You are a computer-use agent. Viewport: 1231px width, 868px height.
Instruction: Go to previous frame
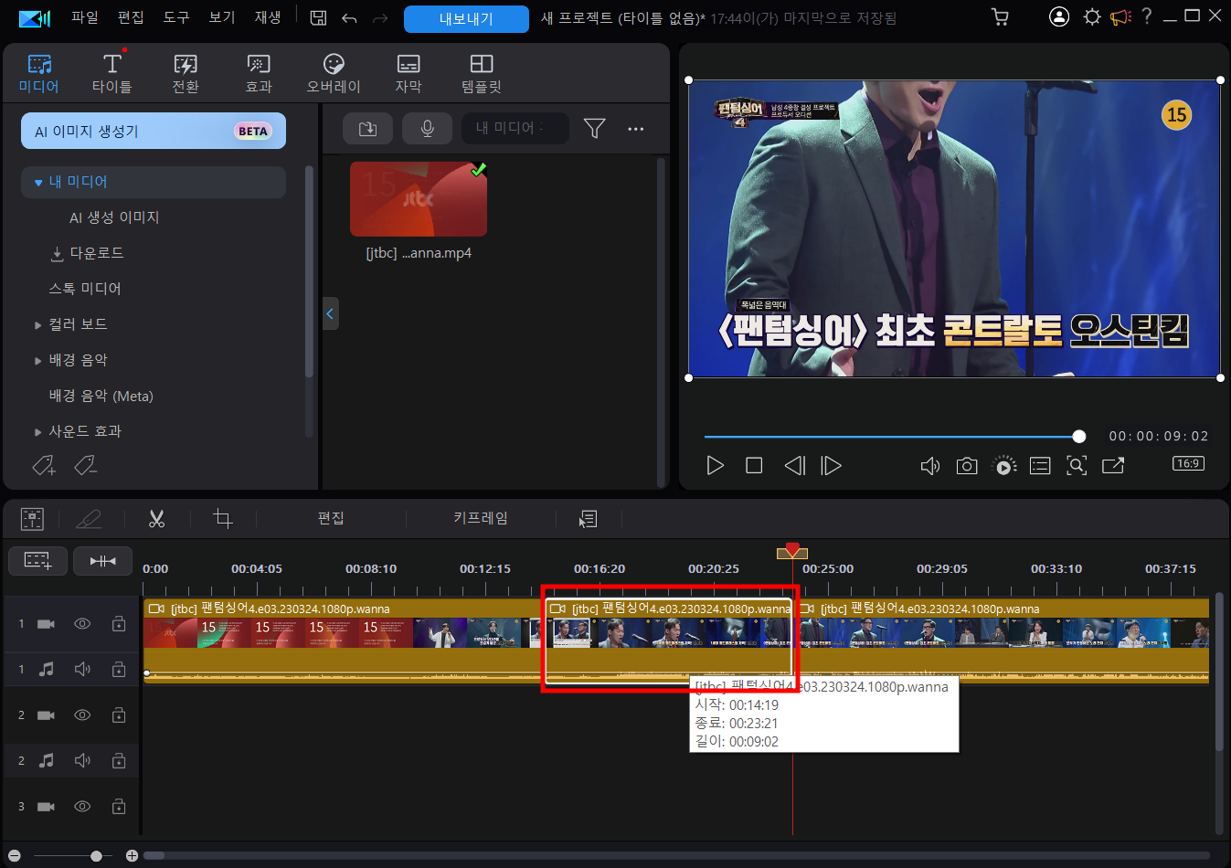click(795, 466)
